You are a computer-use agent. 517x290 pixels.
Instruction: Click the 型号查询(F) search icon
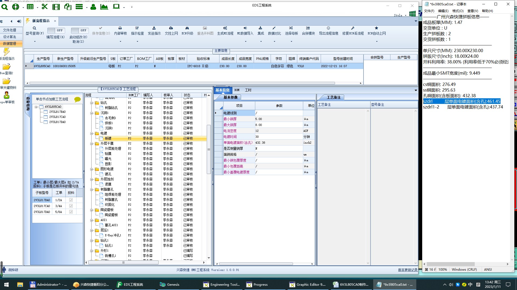tap(34, 28)
